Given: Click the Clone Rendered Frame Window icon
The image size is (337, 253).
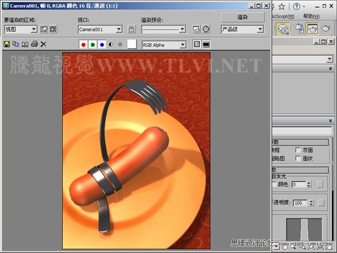Looking at the screenshot, I should click(25, 45).
